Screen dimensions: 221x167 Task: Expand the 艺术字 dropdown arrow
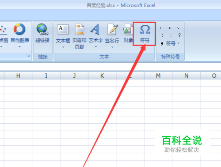pyautogui.click(x=96, y=47)
